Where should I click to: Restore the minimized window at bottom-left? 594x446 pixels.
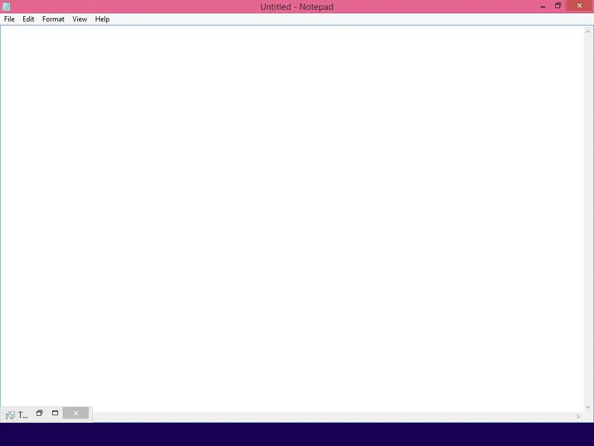(39, 413)
